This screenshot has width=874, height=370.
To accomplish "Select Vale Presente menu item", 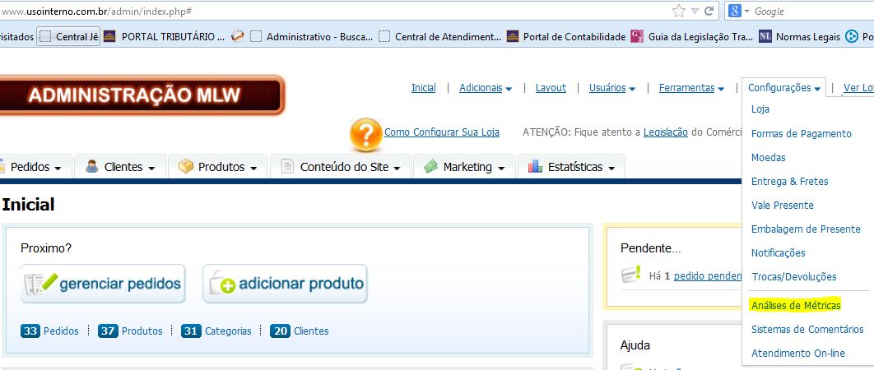I will [x=783, y=205].
